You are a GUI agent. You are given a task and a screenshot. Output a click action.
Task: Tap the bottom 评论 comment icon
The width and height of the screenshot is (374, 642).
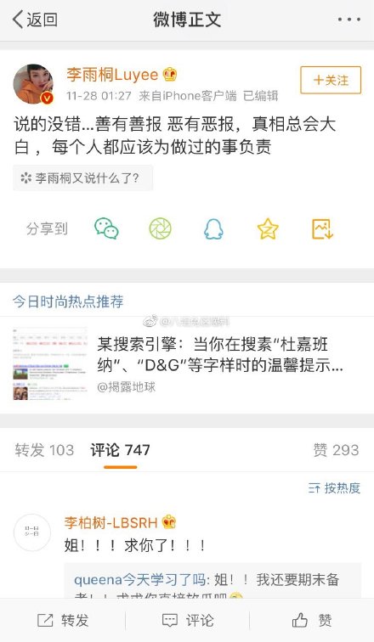170,620
